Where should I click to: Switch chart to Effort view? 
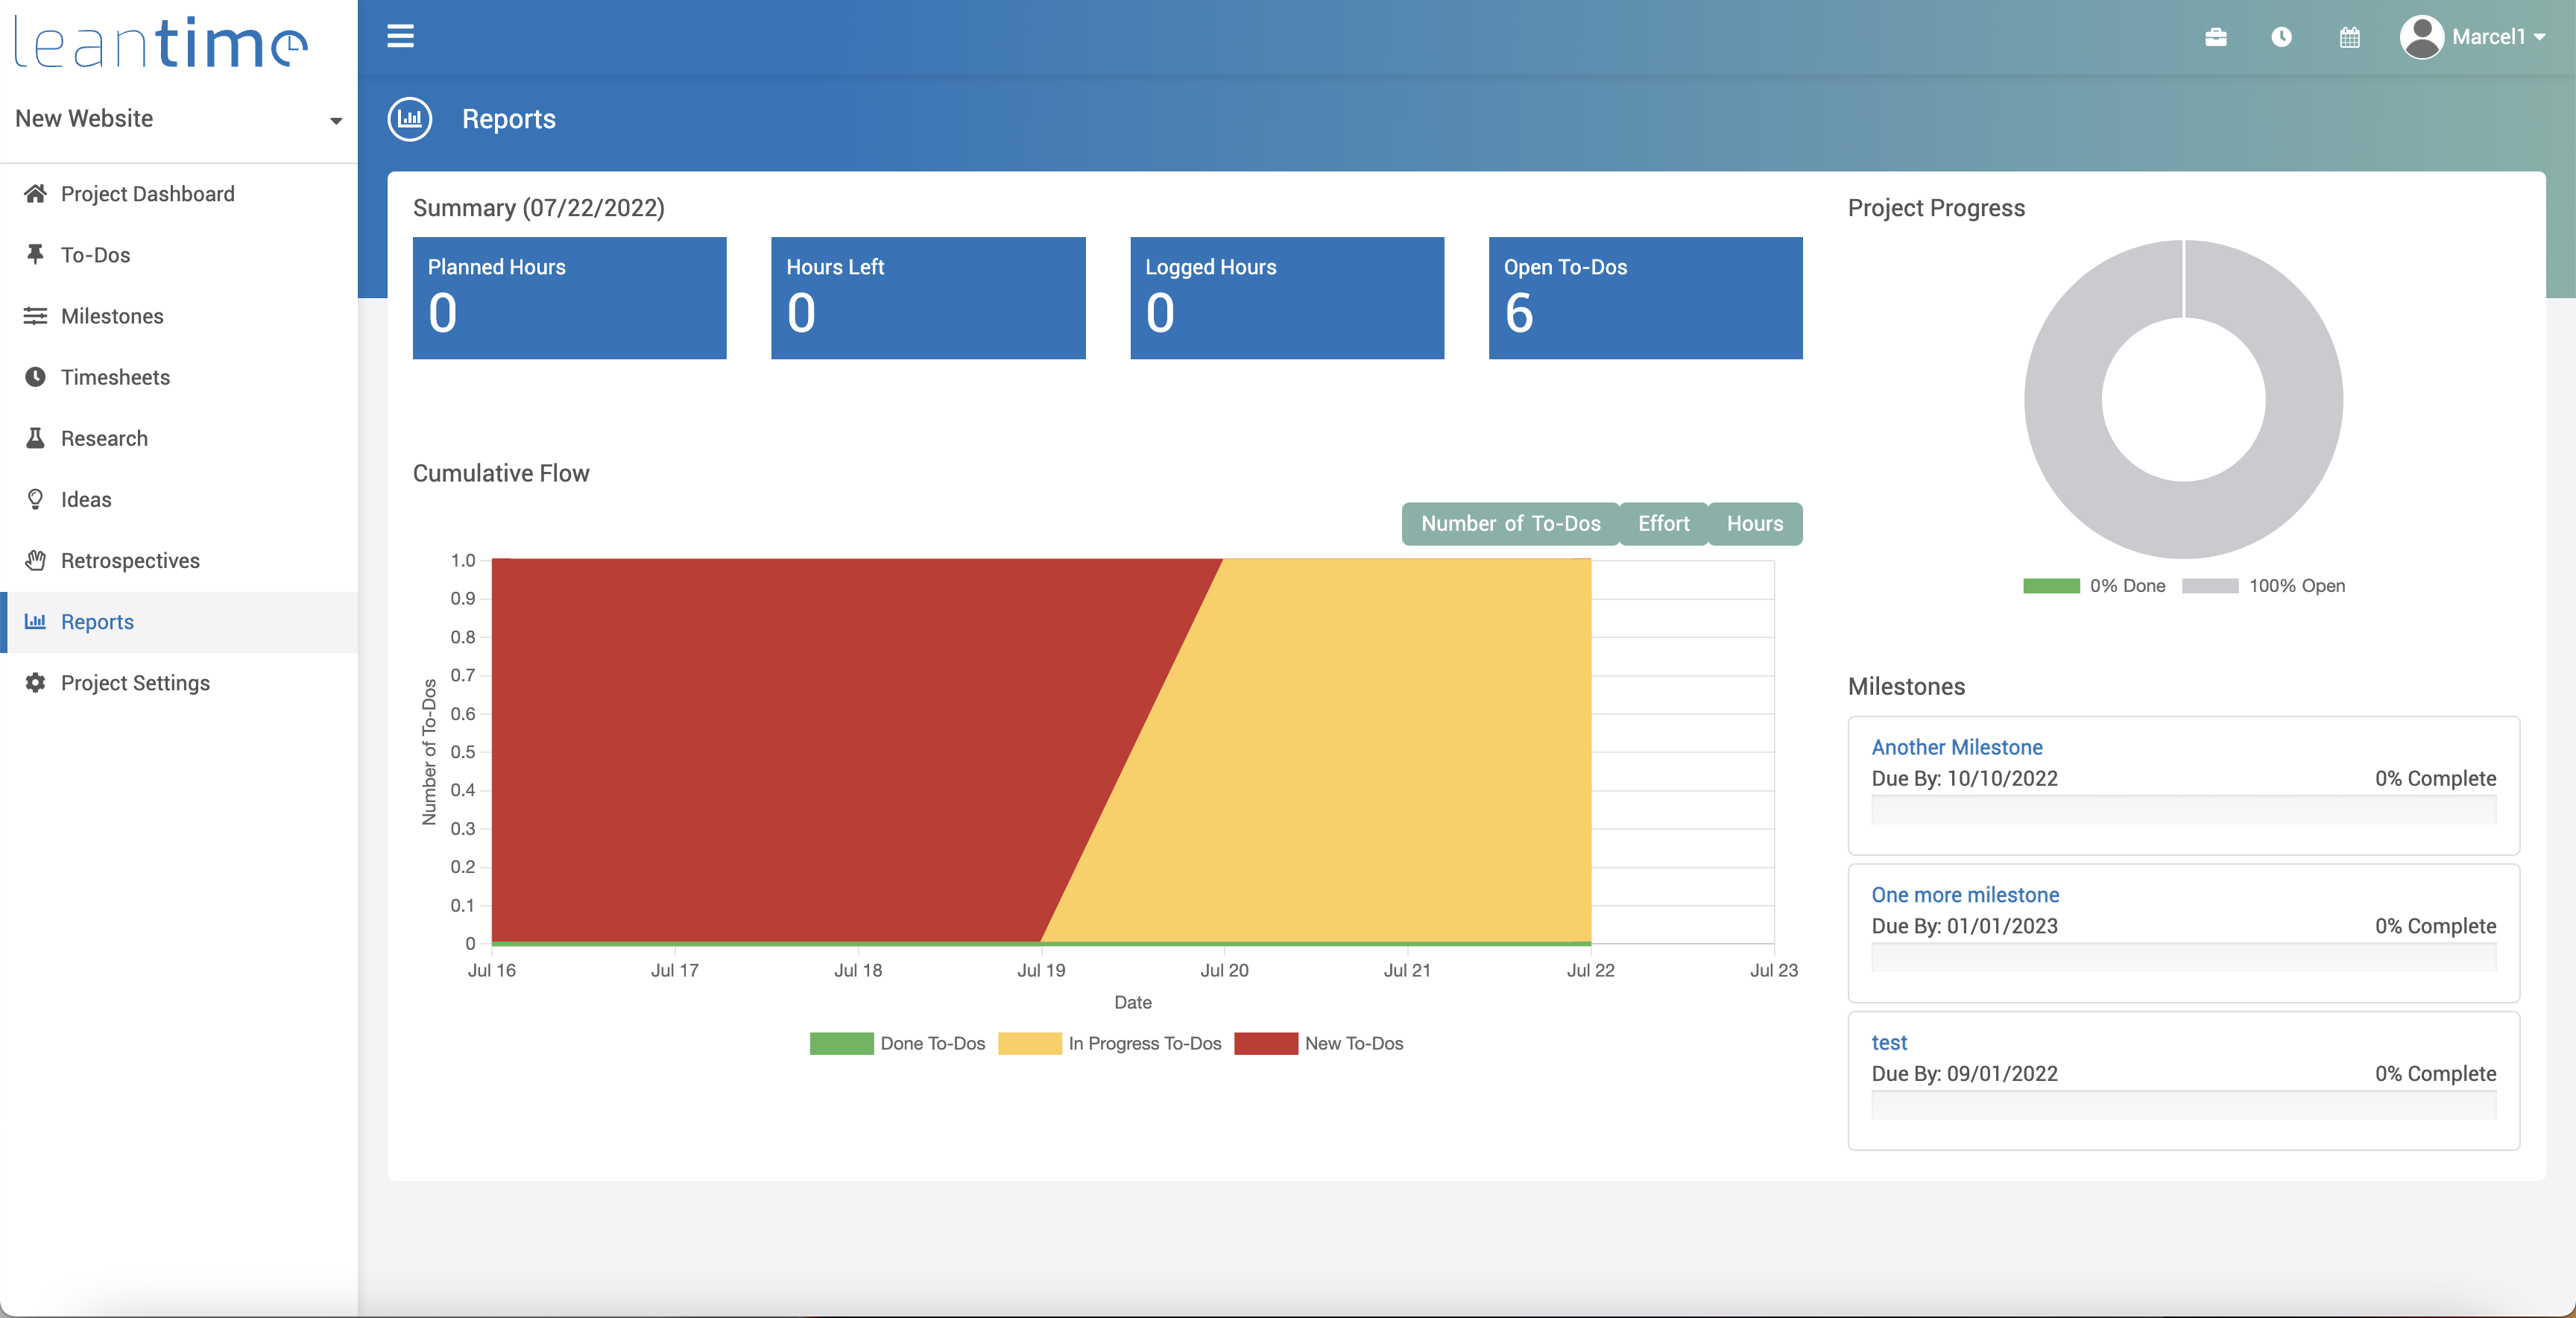1663,523
